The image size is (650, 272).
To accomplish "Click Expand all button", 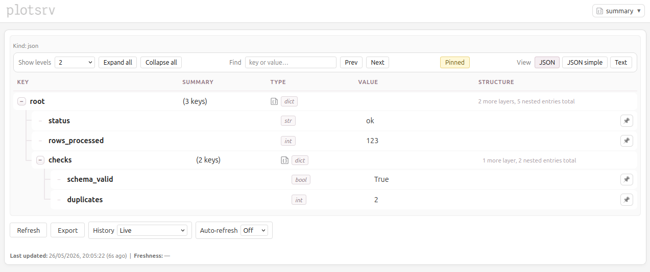I will pos(117,62).
